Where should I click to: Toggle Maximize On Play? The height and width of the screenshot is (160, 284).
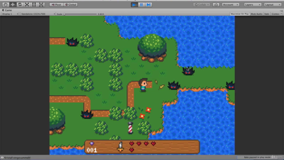click(240, 14)
